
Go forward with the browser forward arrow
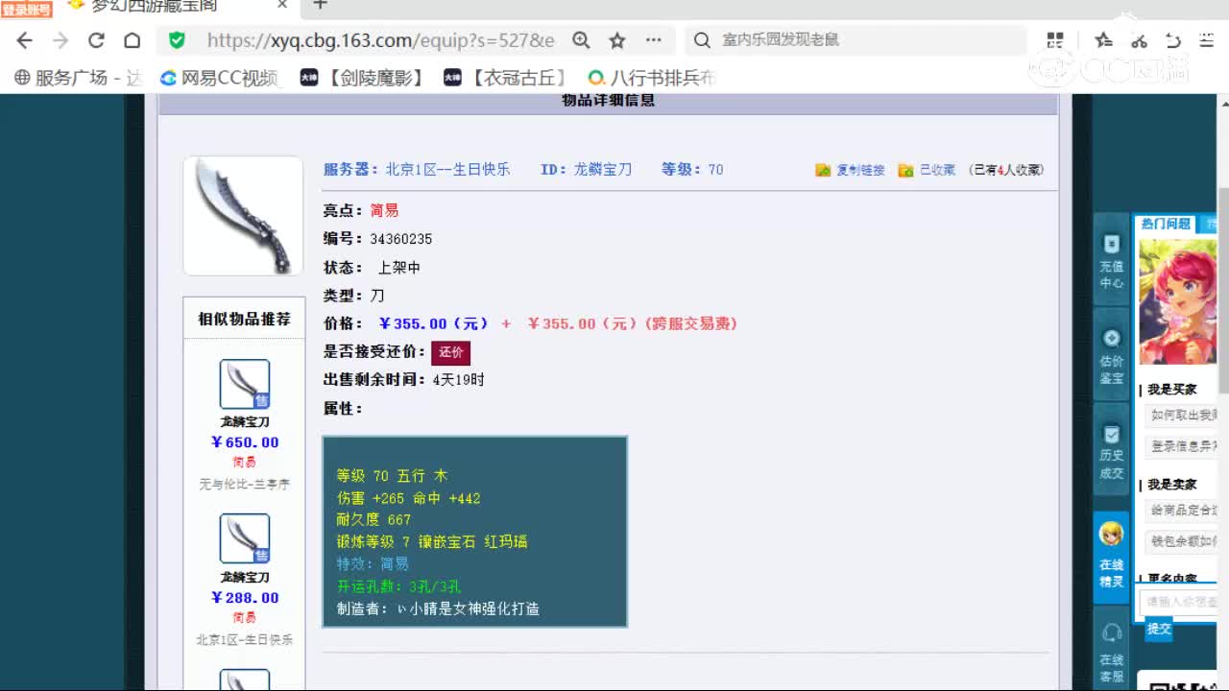pos(60,40)
